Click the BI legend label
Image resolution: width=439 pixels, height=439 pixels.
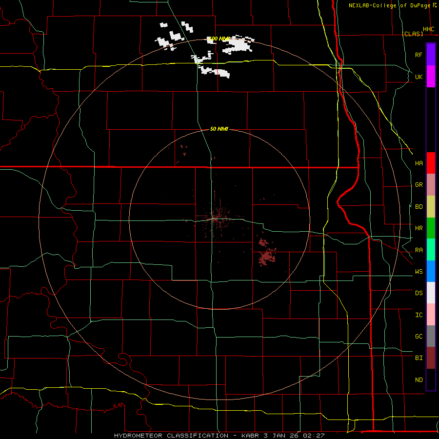point(419,358)
